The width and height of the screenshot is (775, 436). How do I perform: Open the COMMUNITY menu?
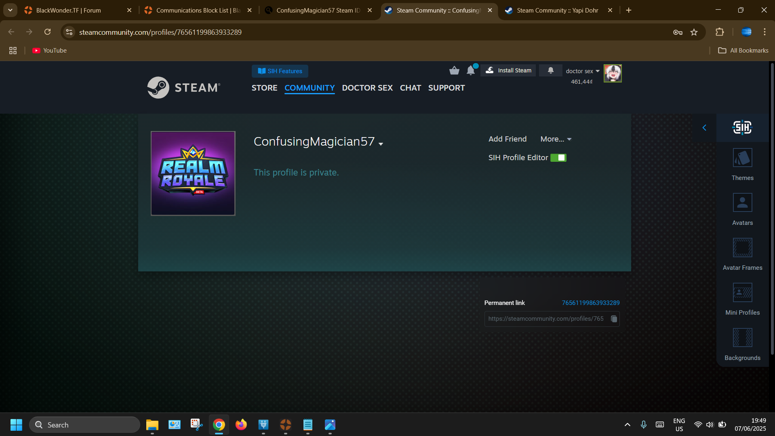(310, 88)
